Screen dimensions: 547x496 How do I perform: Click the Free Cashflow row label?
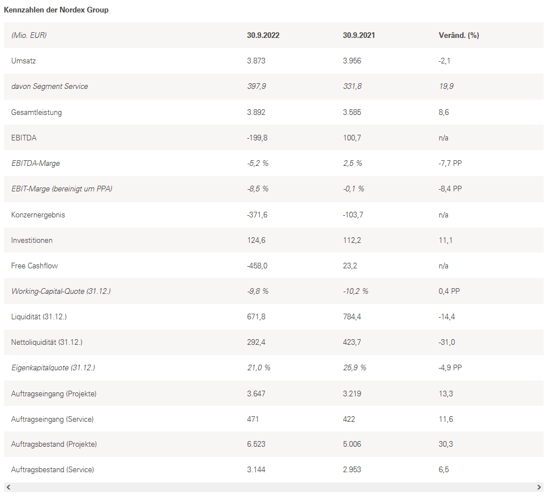tap(35, 266)
